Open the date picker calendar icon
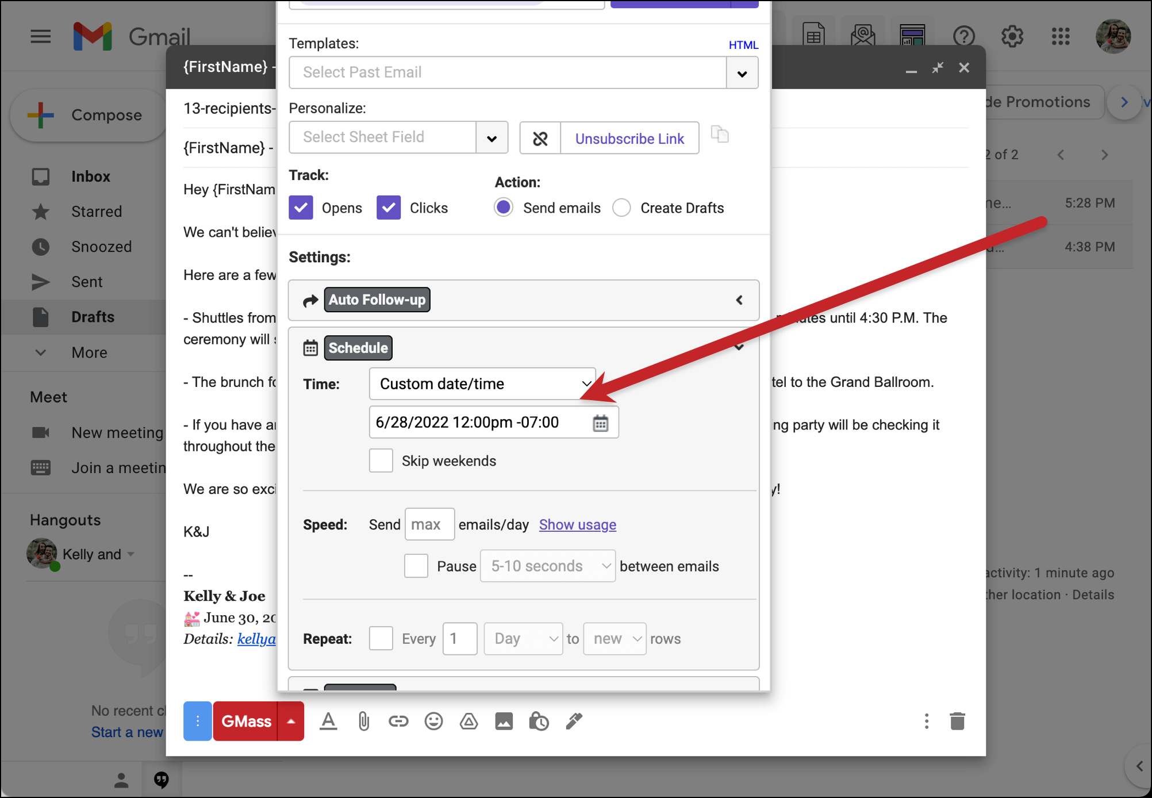This screenshot has width=1152, height=798. pos(600,423)
